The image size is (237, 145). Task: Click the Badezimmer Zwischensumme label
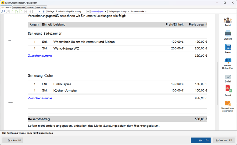[40, 56]
